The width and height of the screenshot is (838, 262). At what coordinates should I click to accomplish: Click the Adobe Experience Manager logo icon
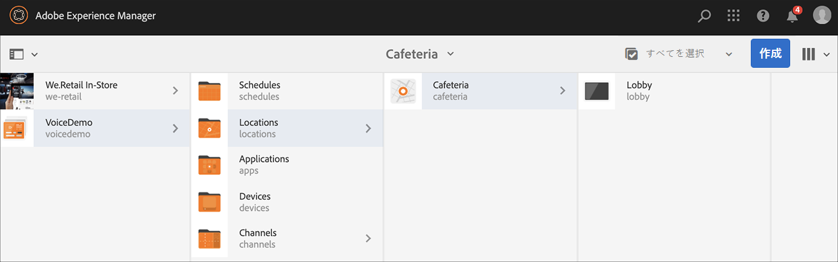(x=19, y=16)
